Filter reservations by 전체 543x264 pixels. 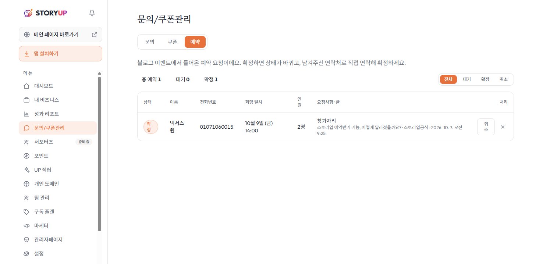point(448,79)
